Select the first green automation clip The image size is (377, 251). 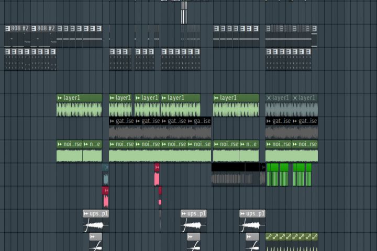269,242
